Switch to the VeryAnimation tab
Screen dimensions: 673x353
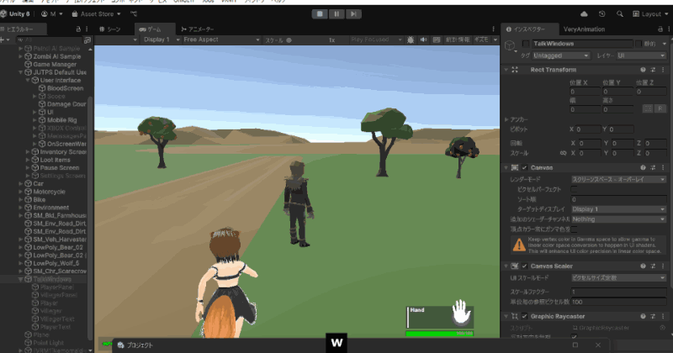(x=584, y=29)
